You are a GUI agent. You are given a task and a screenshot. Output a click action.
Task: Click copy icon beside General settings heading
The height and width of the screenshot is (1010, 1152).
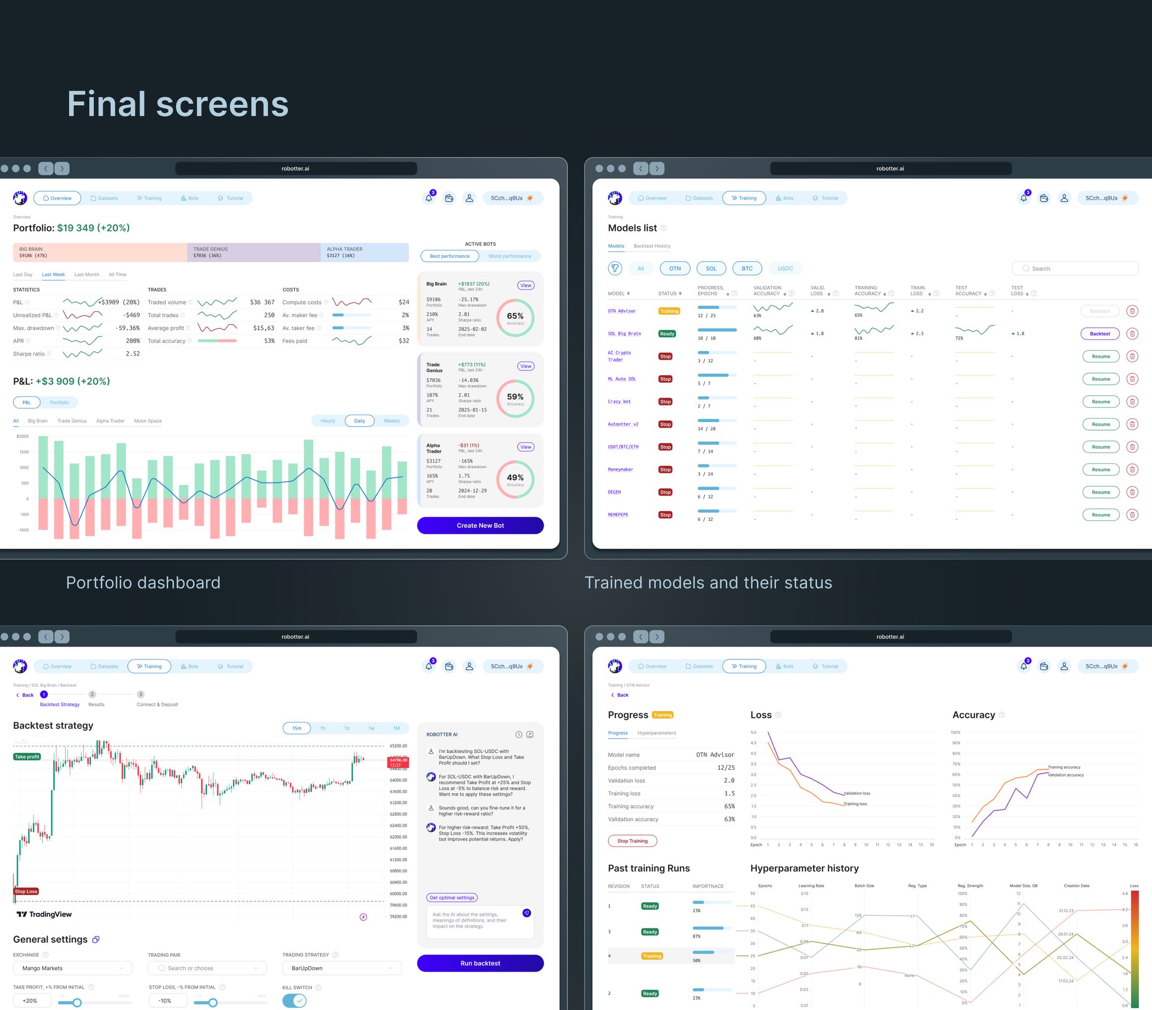(96, 939)
